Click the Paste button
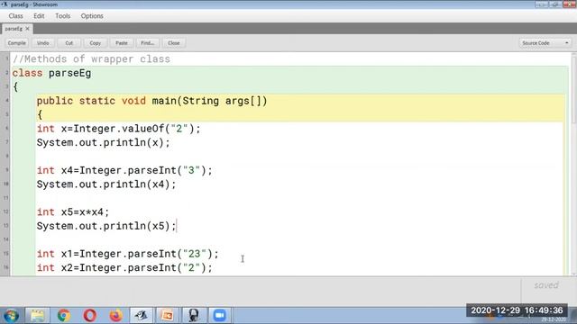Screen dimensions: 577x324 coord(121,43)
